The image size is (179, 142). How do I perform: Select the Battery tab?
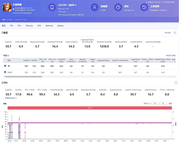(60, 26)
